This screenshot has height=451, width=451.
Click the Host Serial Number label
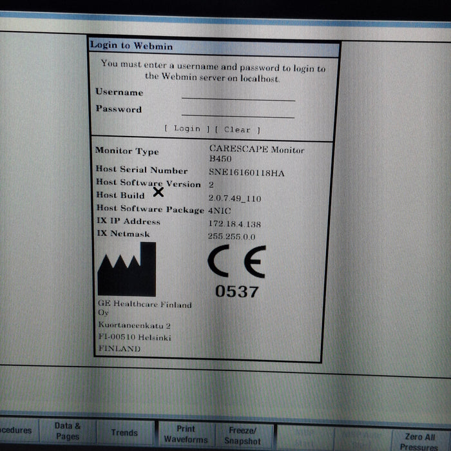(142, 169)
